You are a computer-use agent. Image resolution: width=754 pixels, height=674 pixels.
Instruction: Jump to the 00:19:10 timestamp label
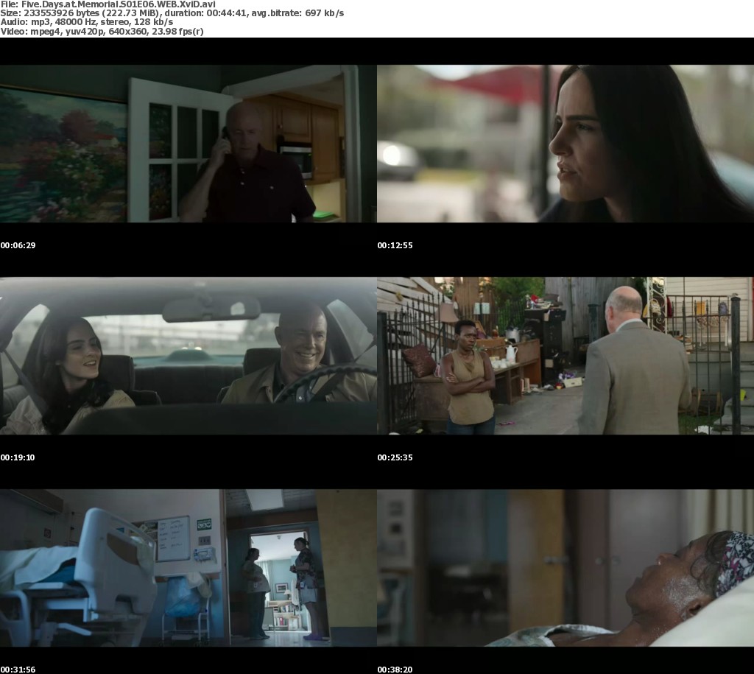pos(18,457)
